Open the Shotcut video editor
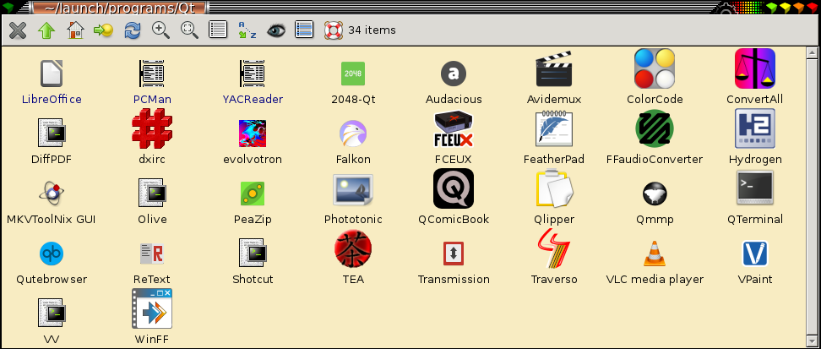Image resolution: width=821 pixels, height=349 pixels. tap(253, 252)
